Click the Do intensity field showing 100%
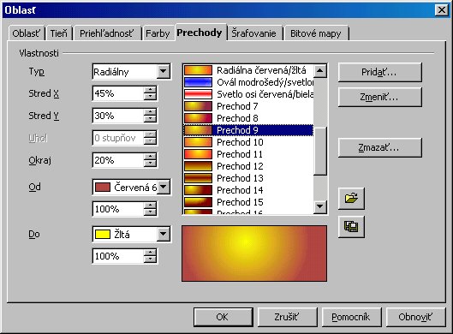 [118, 256]
